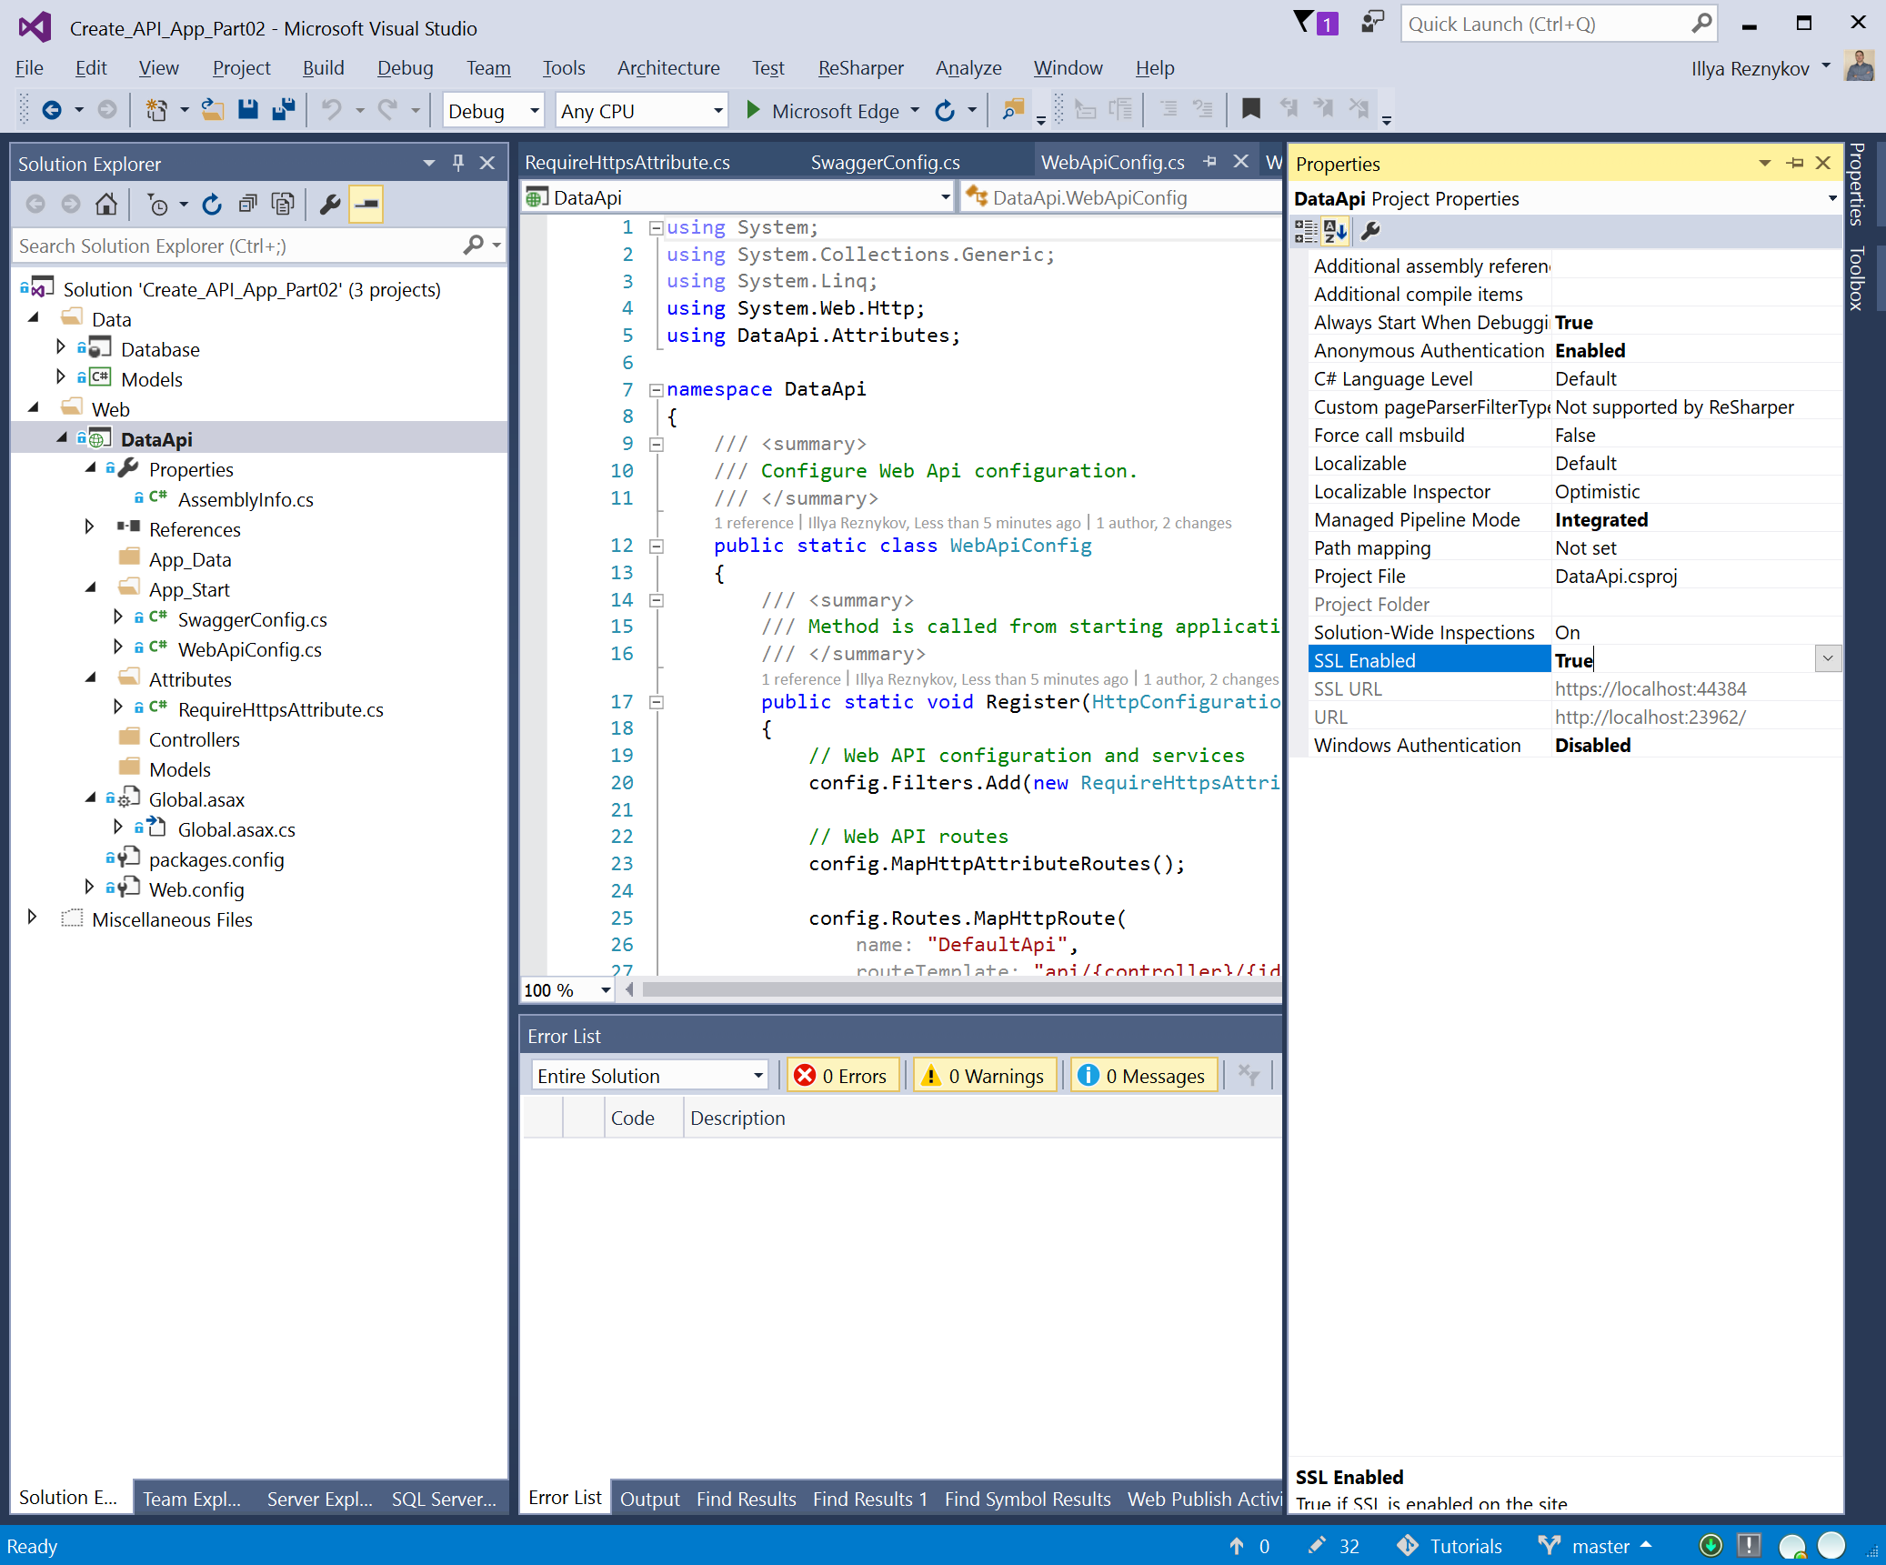Click Solution Explorer's Refresh icon
The image size is (1886, 1565).
click(x=212, y=205)
